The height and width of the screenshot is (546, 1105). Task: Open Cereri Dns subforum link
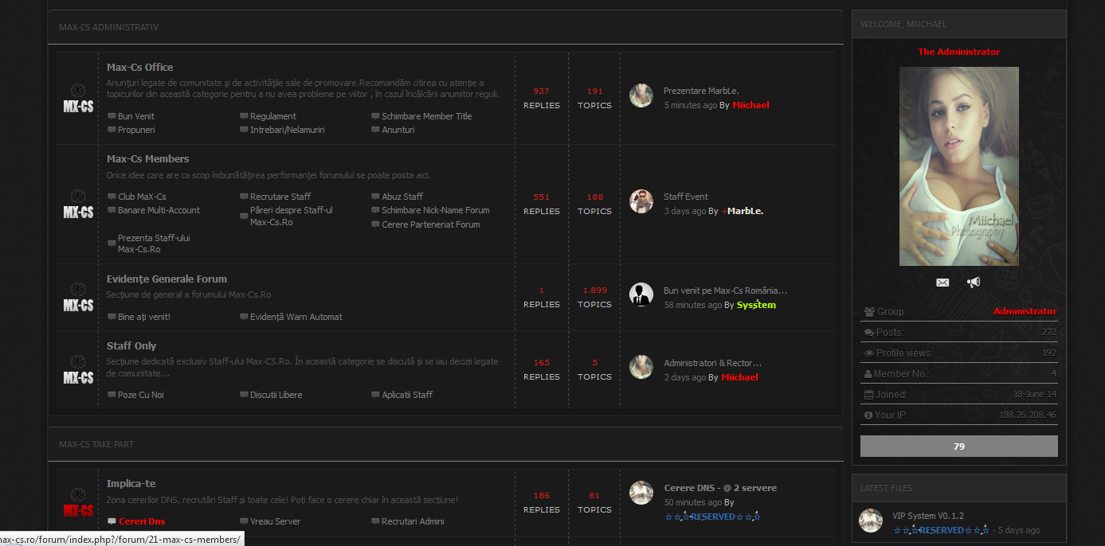point(142,522)
